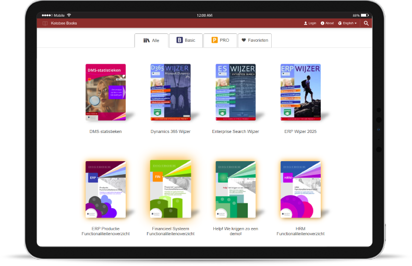Open the Help! We krijgen demo cover
This screenshot has width=412, height=266.
[x=236, y=189]
